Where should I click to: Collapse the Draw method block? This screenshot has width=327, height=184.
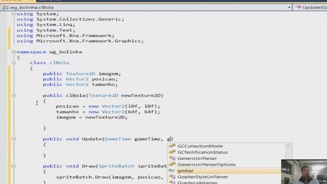tap(14, 166)
